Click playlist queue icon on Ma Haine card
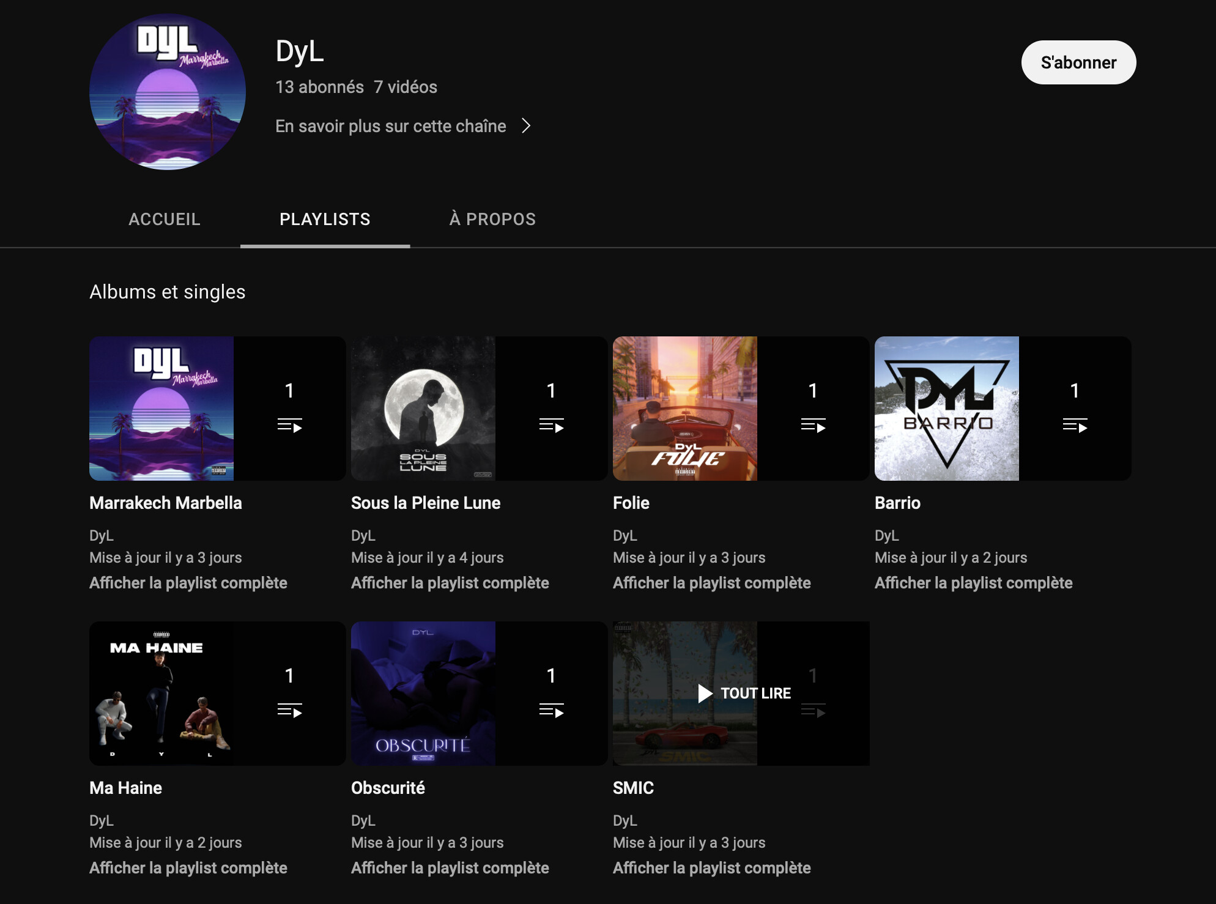Screen dimensions: 1216x904 (290, 710)
